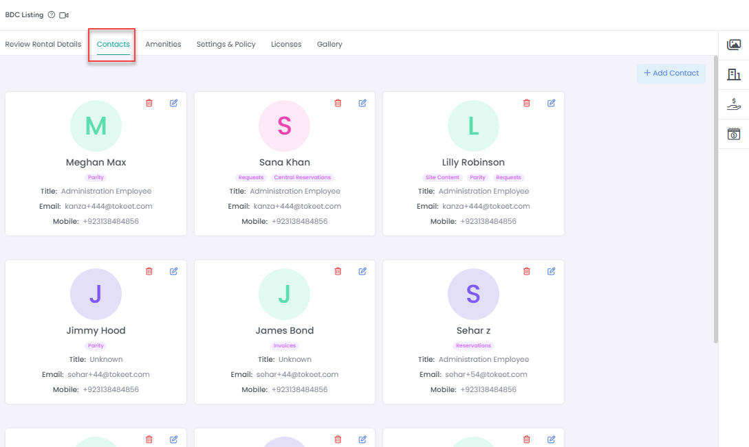The width and height of the screenshot is (749, 447).
Task: Click Sehar z's purple S avatar
Action: (x=473, y=295)
